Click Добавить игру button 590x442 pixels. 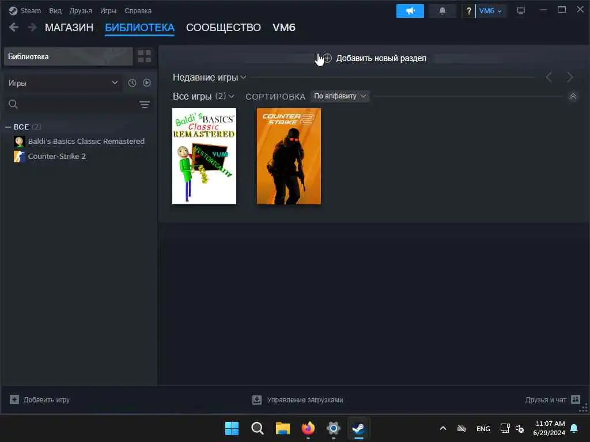[40, 399]
